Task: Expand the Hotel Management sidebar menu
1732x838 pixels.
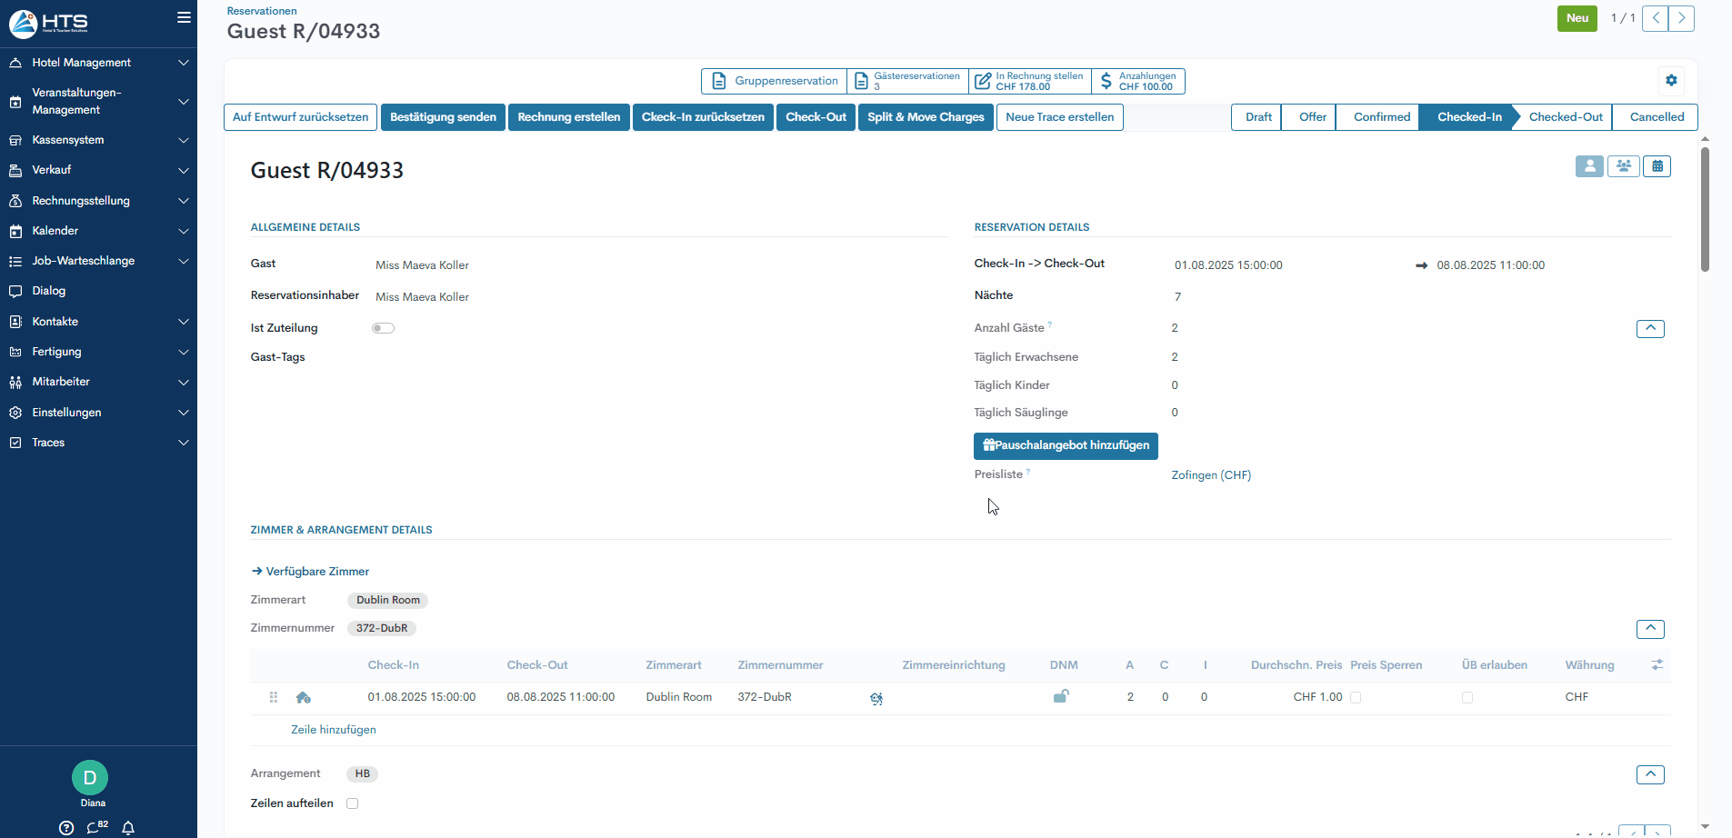Action: click(x=98, y=63)
